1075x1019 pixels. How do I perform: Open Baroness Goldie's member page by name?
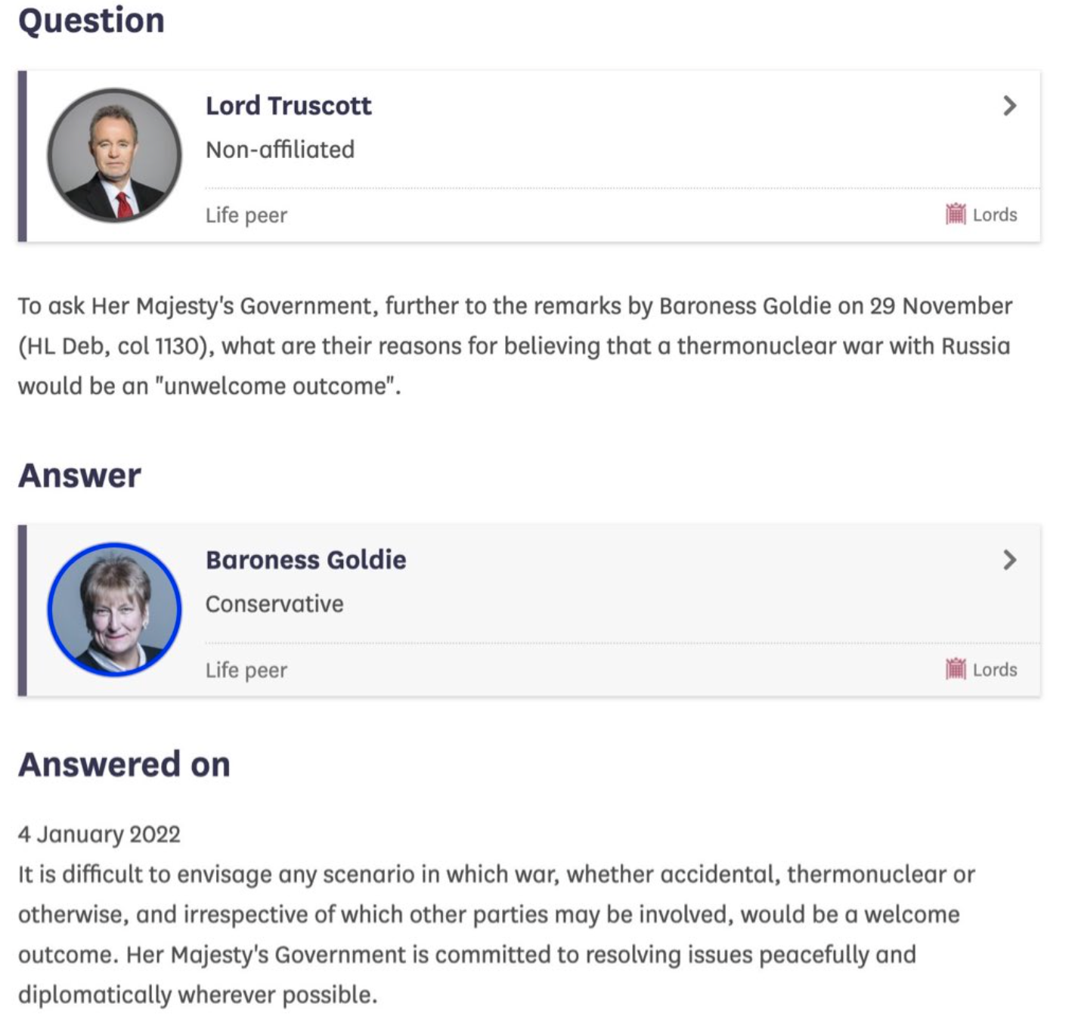(305, 560)
